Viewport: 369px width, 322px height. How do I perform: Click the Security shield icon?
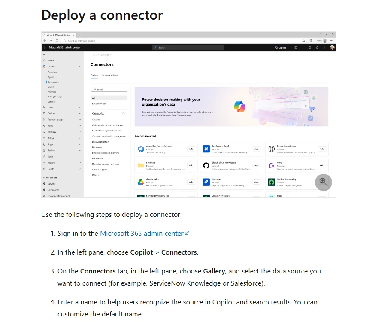click(x=44, y=184)
